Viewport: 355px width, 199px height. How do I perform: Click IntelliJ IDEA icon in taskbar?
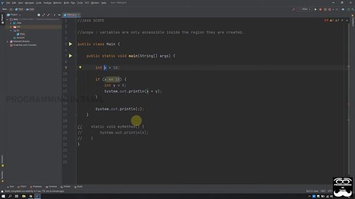[x=37, y=196]
